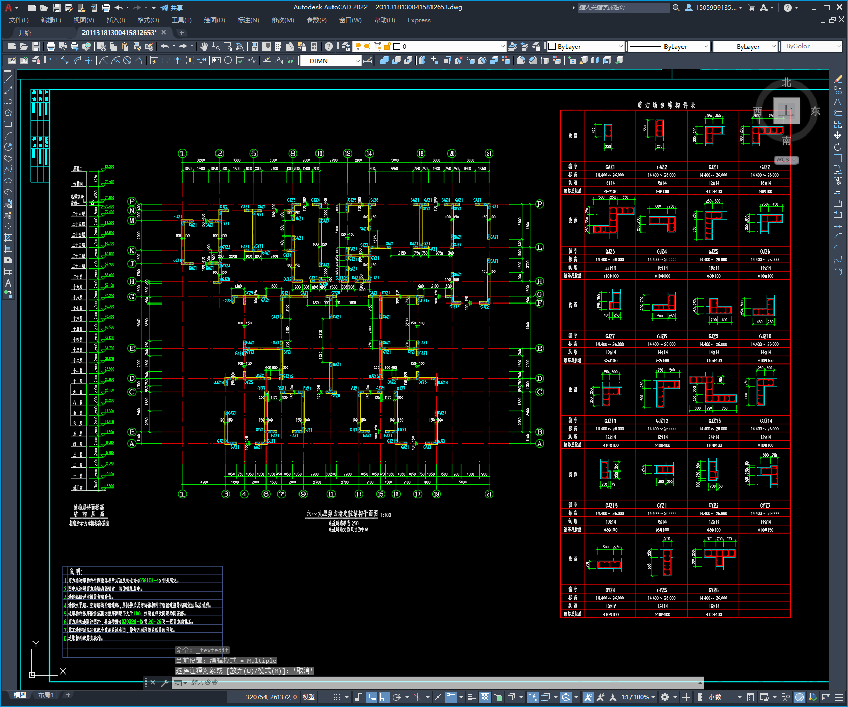Toggle hardware acceleration in status bar
The image size is (848, 707).
coord(800,697)
